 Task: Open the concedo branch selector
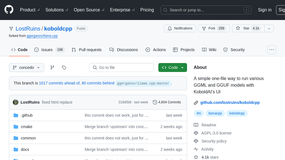coord(26,67)
